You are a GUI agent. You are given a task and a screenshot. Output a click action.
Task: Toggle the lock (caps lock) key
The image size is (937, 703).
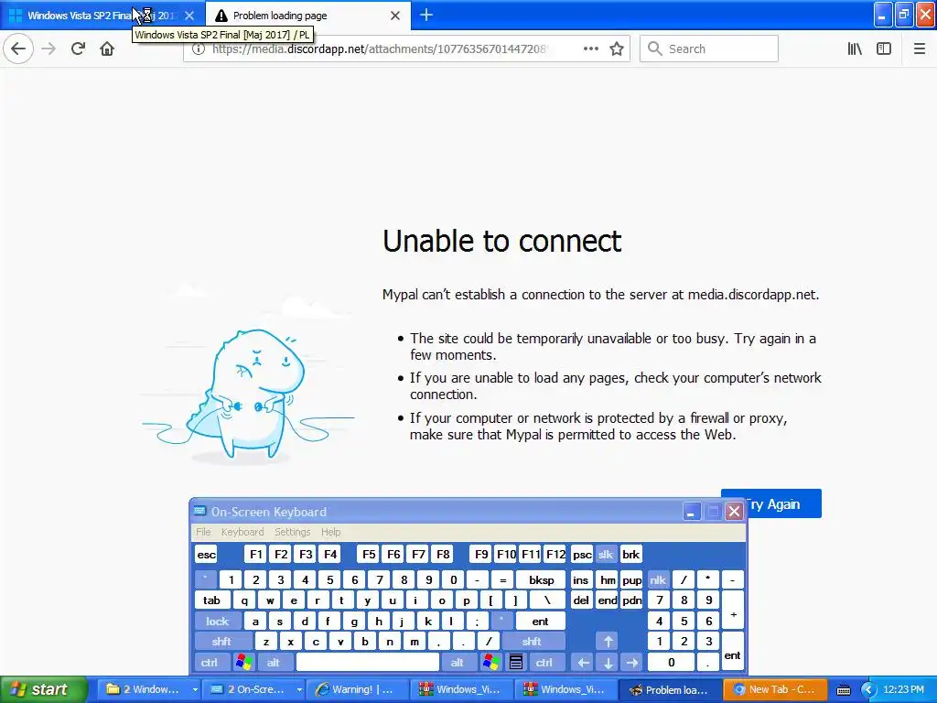click(218, 622)
